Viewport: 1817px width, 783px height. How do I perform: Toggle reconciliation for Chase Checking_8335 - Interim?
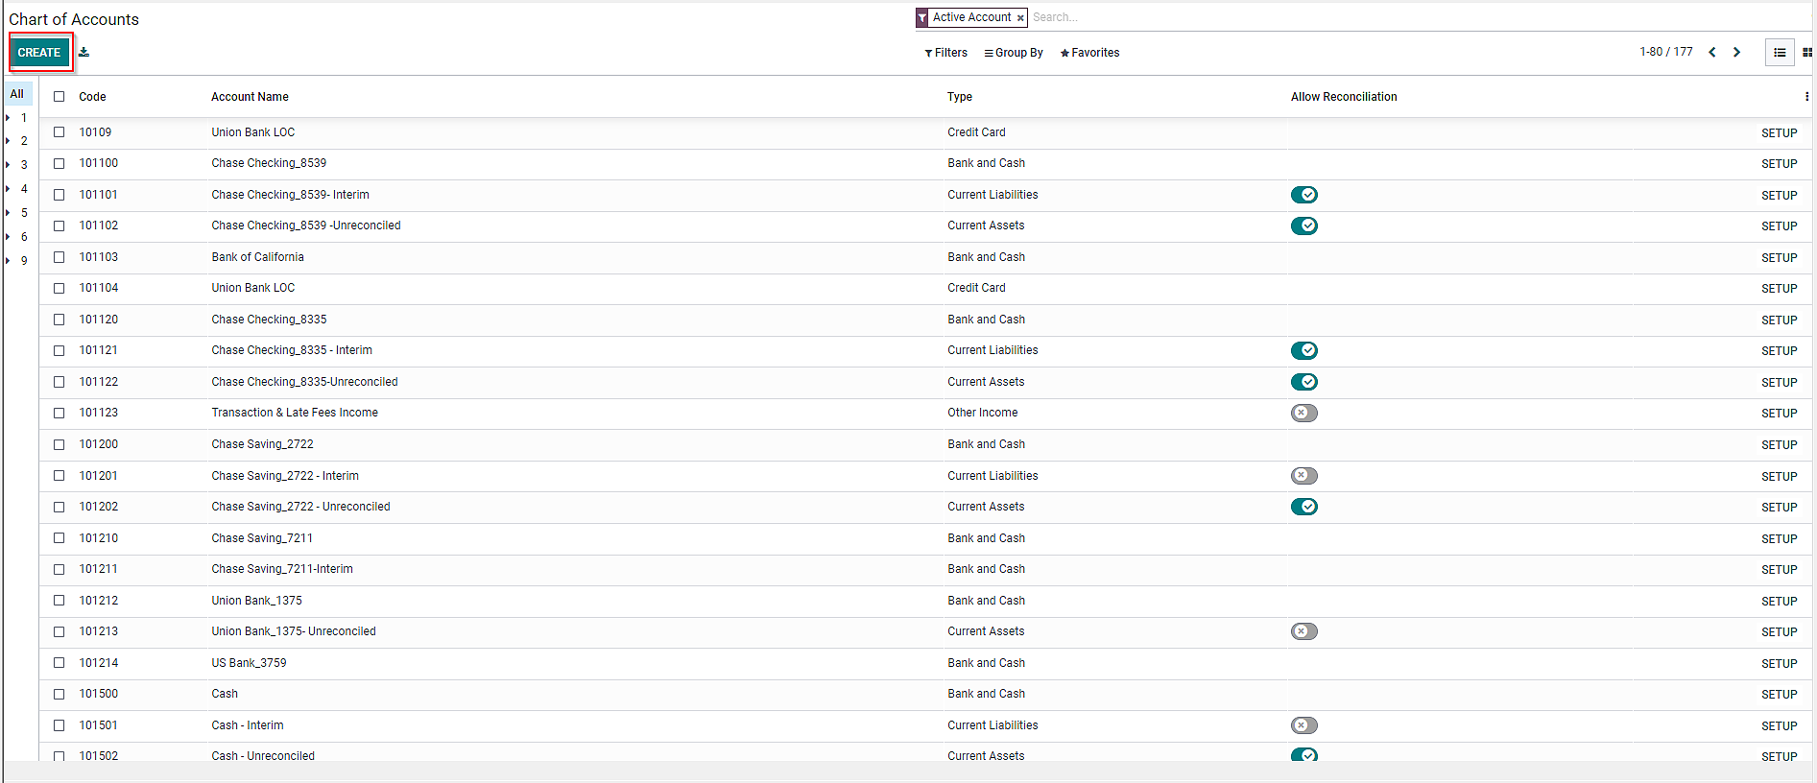tap(1303, 350)
